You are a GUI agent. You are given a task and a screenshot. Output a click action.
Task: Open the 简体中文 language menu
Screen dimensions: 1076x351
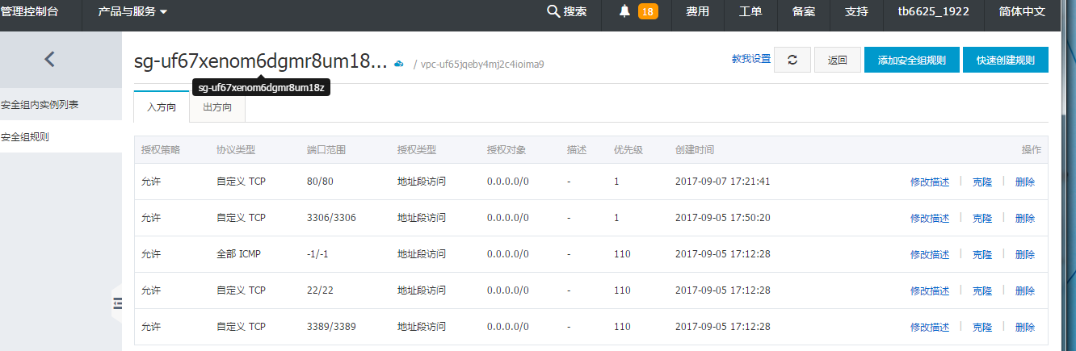coord(1022,12)
